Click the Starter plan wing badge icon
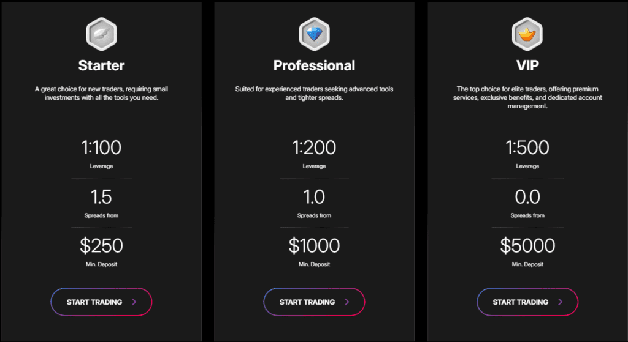This screenshot has width=628, height=342. click(101, 34)
